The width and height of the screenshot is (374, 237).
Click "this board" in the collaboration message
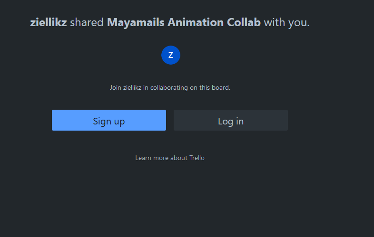[214, 87]
